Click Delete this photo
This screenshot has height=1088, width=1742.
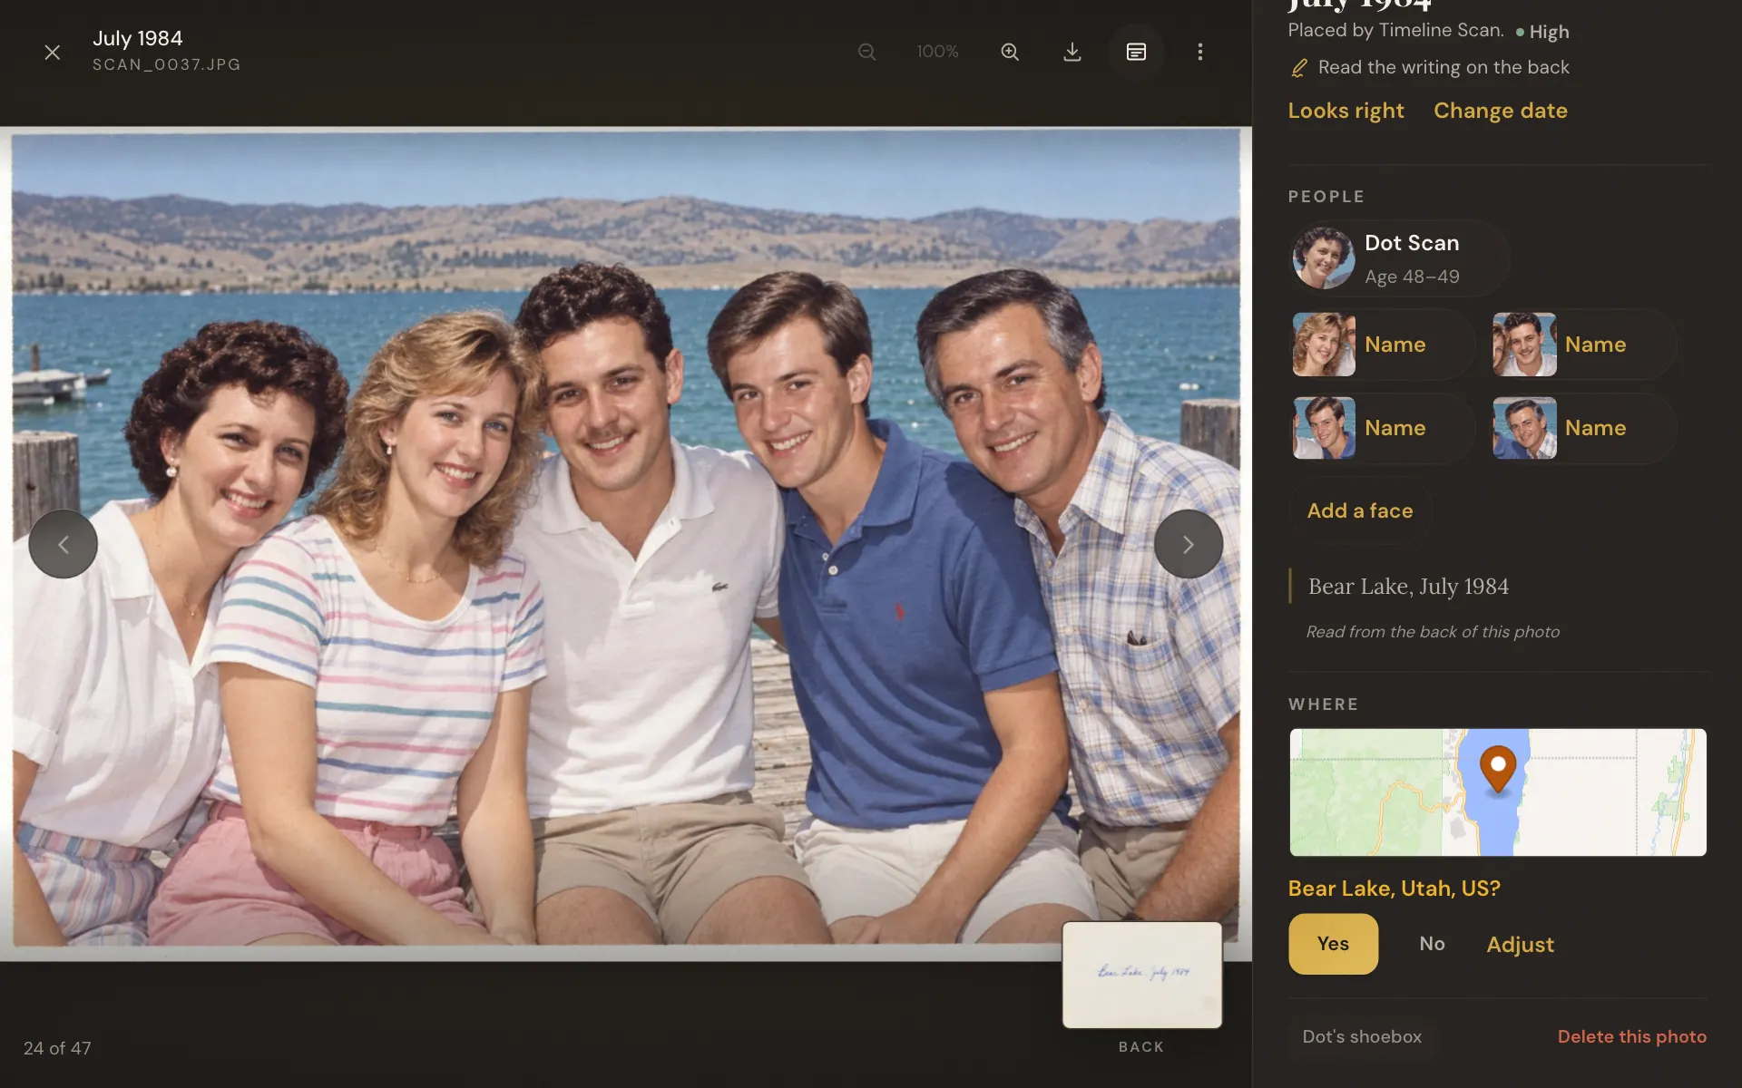click(1631, 1036)
